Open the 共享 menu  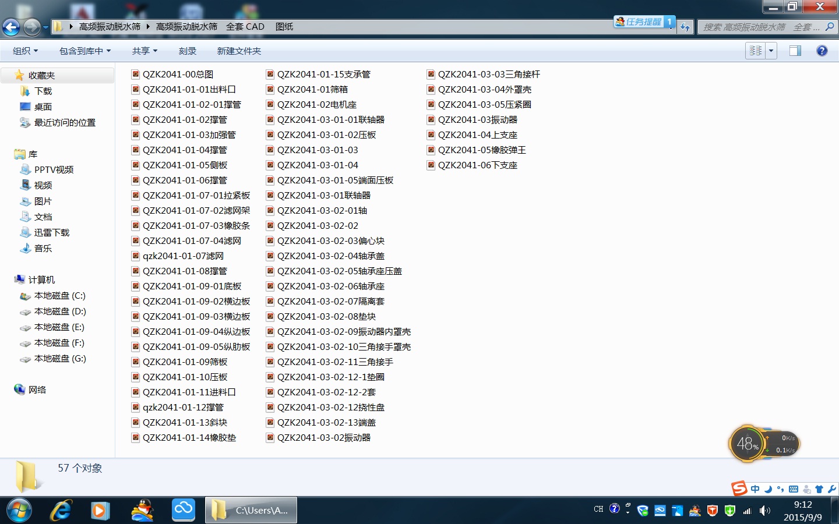pos(144,51)
